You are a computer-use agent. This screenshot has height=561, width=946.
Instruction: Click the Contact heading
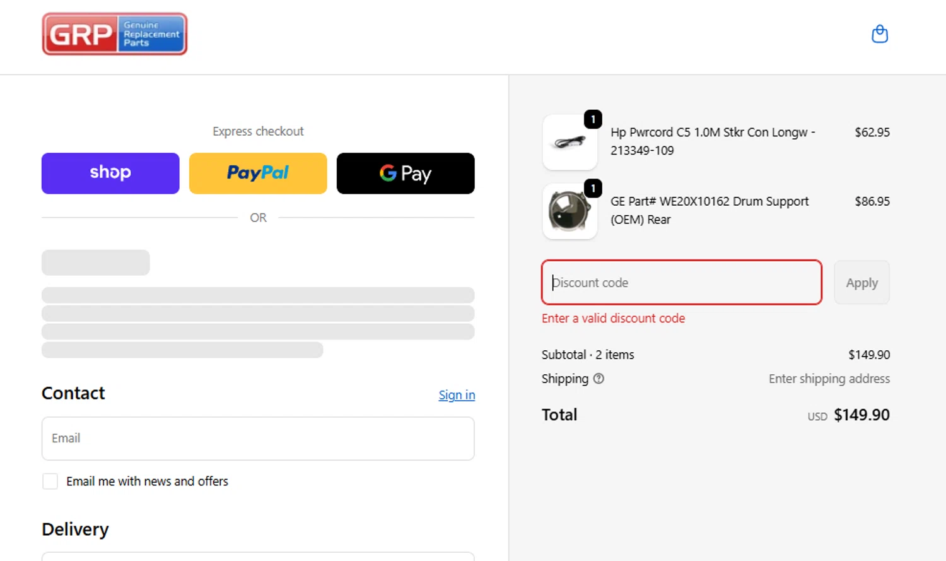[x=73, y=393]
